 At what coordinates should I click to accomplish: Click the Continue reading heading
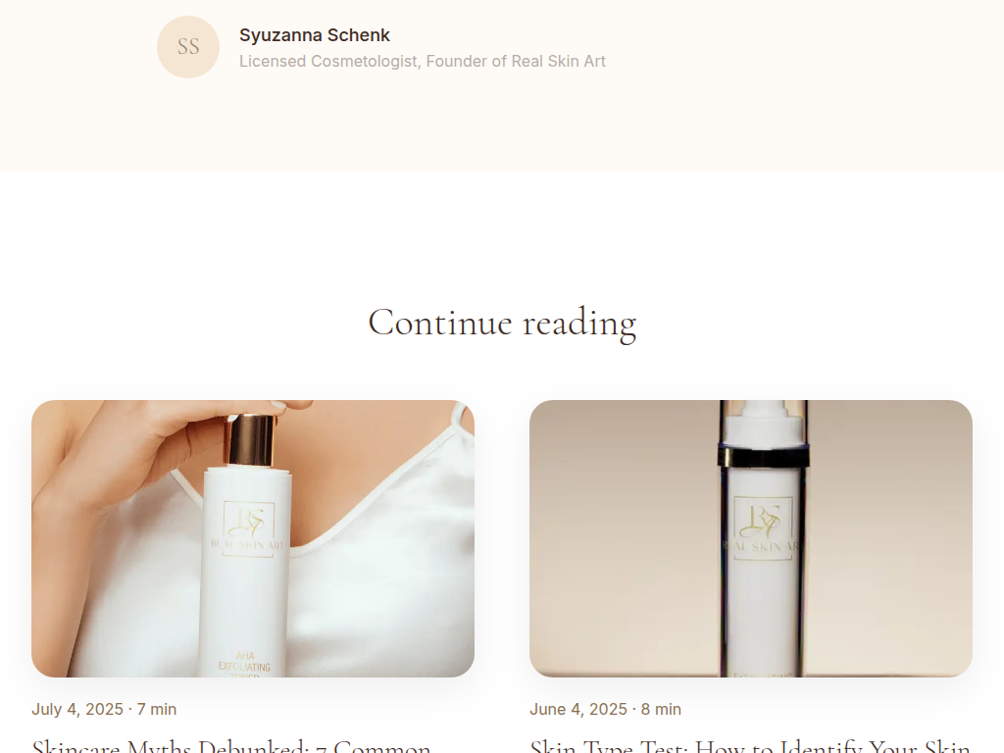click(x=502, y=323)
